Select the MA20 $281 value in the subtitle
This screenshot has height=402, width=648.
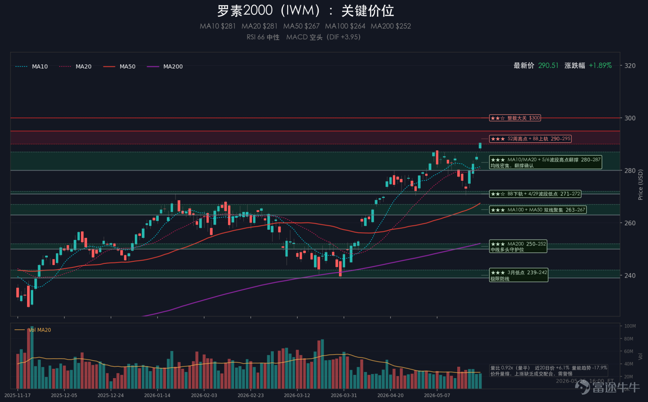pyautogui.click(x=260, y=26)
